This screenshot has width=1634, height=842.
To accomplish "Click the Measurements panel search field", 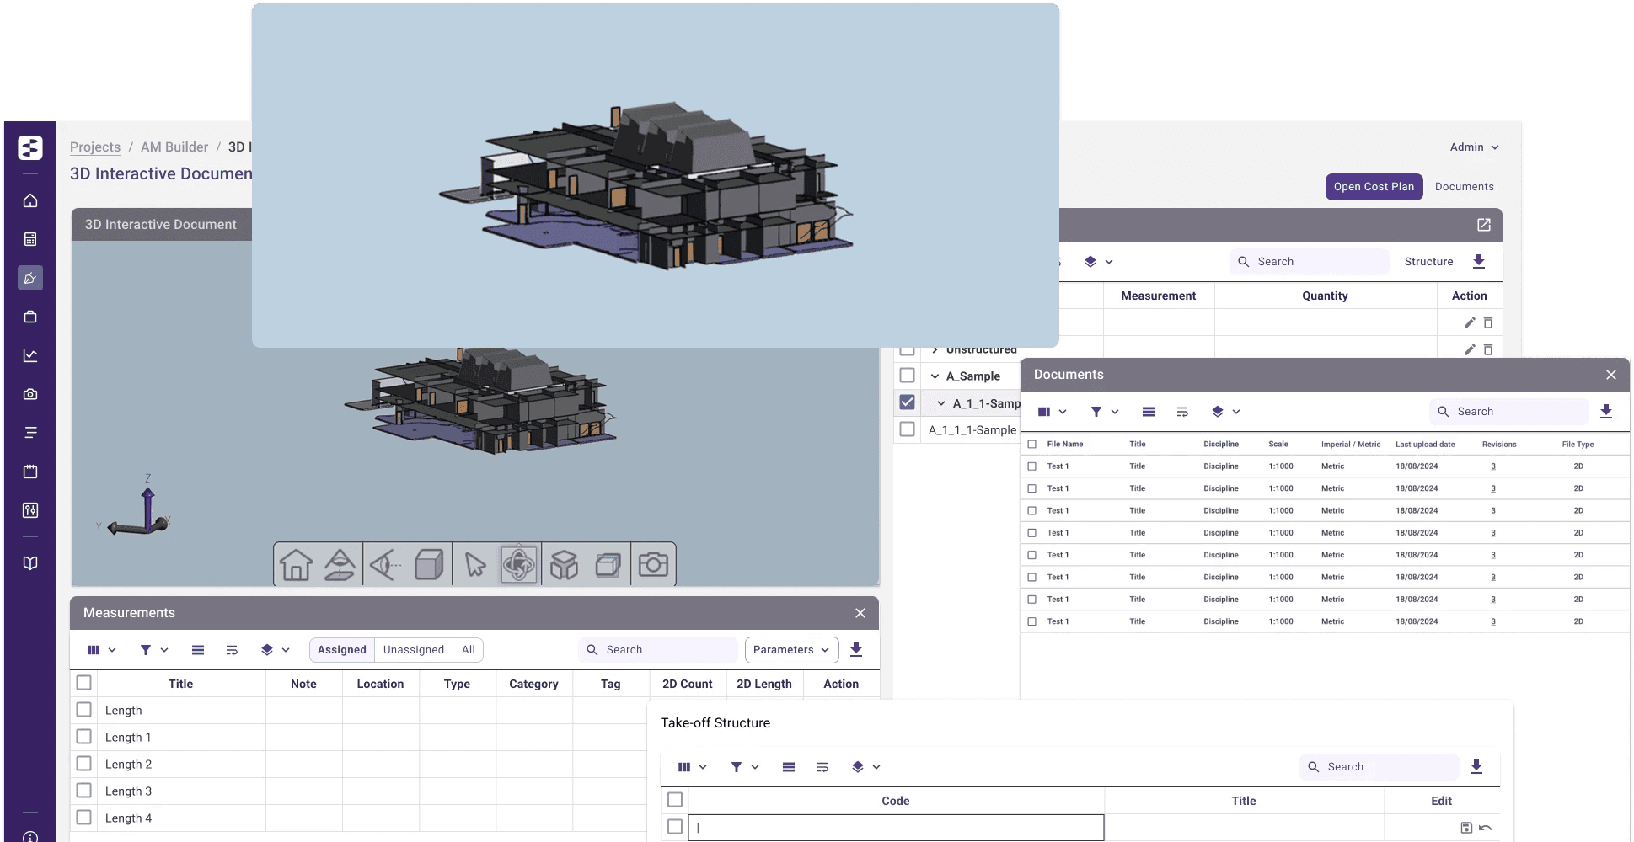I will point(658,649).
